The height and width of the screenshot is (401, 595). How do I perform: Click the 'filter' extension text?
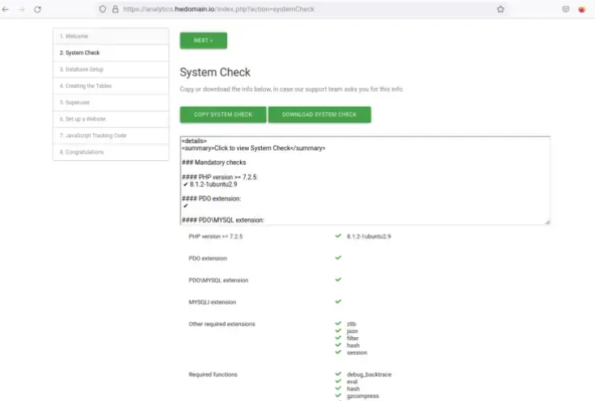pyautogui.click(x=352, y=338)
